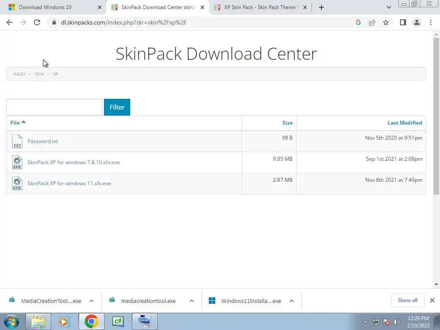Click Show all downloads button
The image size is (440, 330).
[x=407, y=300]
